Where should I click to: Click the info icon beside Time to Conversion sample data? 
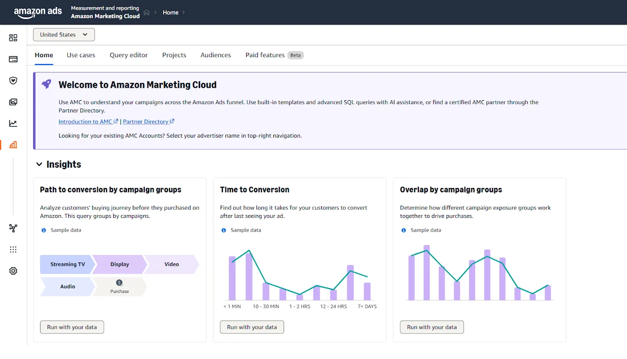point(223,230)
